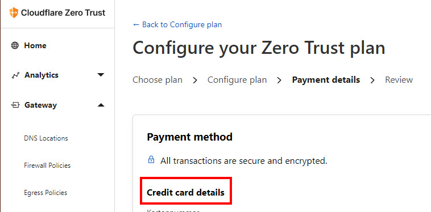Viewport: 431px width, 212px height.
Task: Click the Cloudflare Zero Trust title text
Action: [x=63, y=12]
